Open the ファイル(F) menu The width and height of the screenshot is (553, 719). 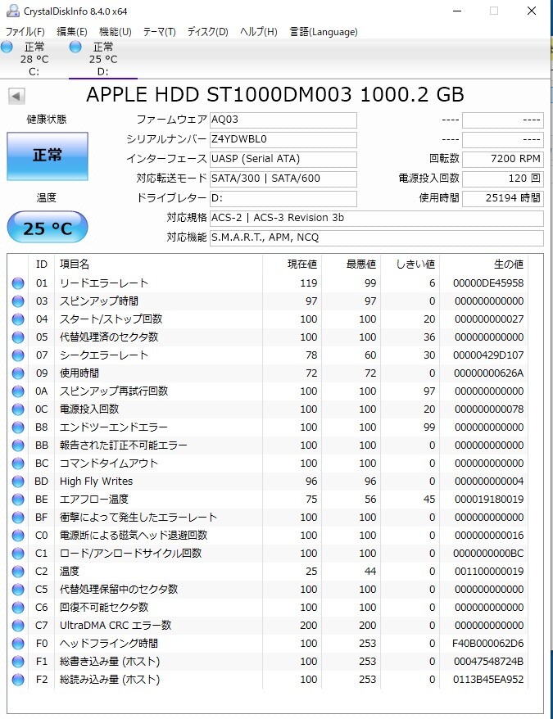25,32
